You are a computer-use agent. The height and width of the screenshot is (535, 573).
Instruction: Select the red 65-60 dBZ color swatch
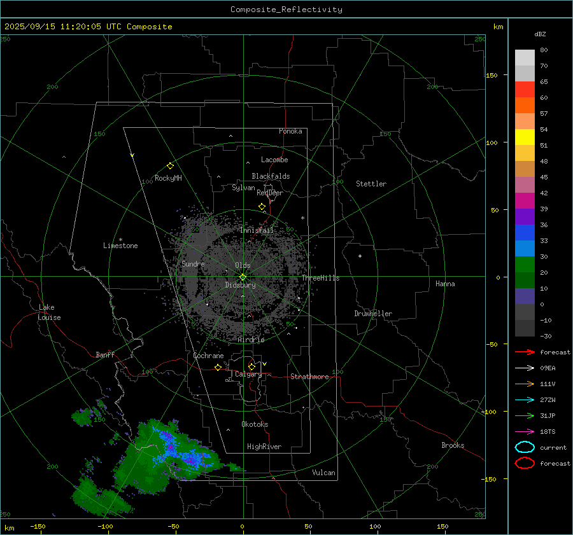point(525,89)
